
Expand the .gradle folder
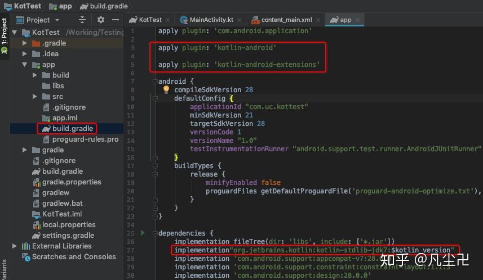coord(24,43)
